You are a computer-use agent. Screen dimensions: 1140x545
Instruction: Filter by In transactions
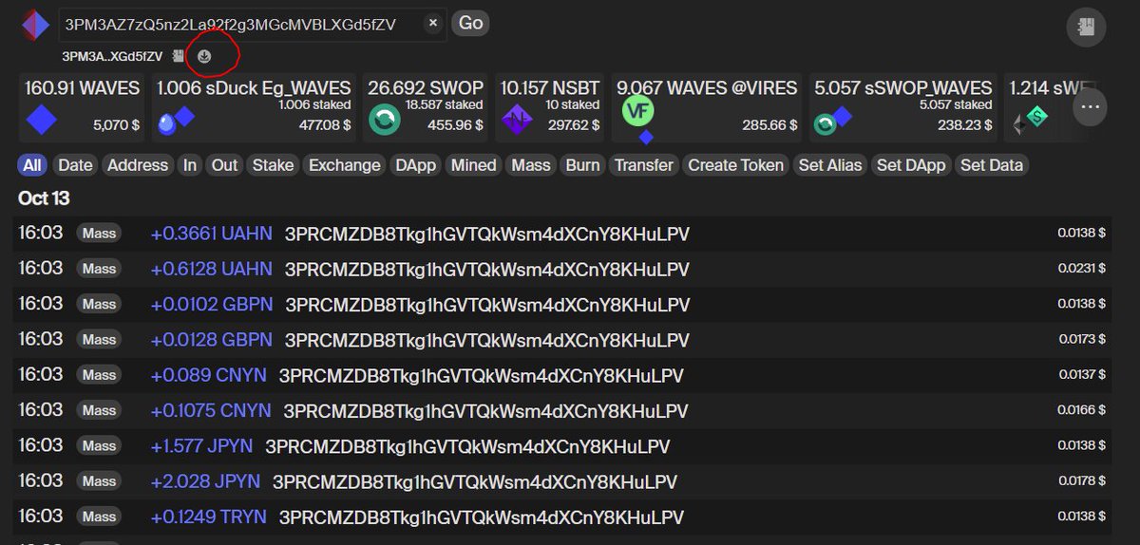pyautogui.click(x=190, y=165)
